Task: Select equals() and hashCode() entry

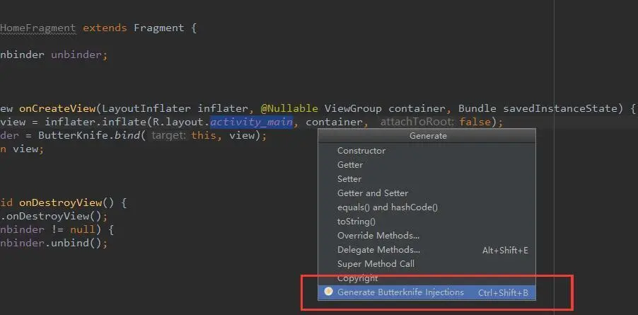Action: click(x=427, y=207)
